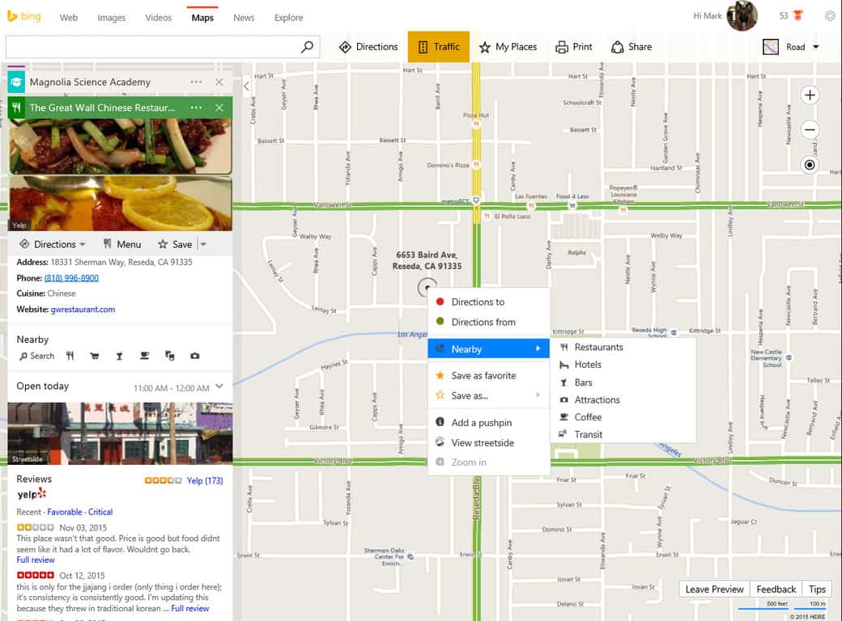Click the Feedback button

(776, 589)
